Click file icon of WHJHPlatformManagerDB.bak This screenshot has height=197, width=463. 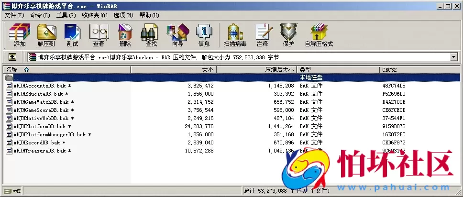coord(9,134)
